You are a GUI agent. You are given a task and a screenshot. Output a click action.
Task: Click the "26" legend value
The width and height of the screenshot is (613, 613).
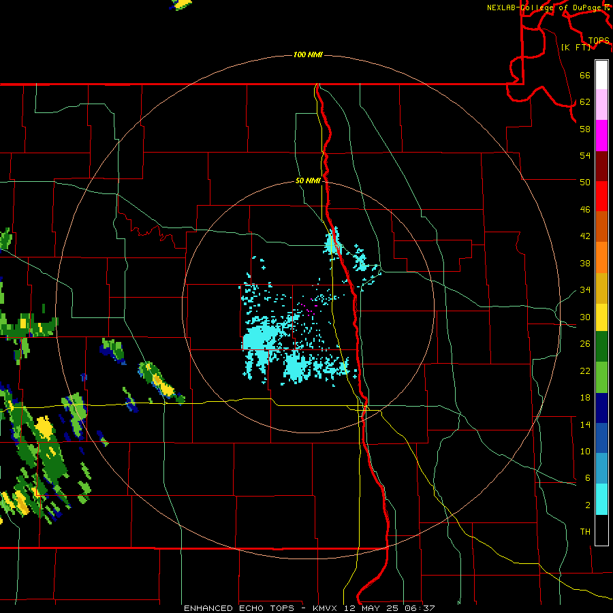click(585, 344)
